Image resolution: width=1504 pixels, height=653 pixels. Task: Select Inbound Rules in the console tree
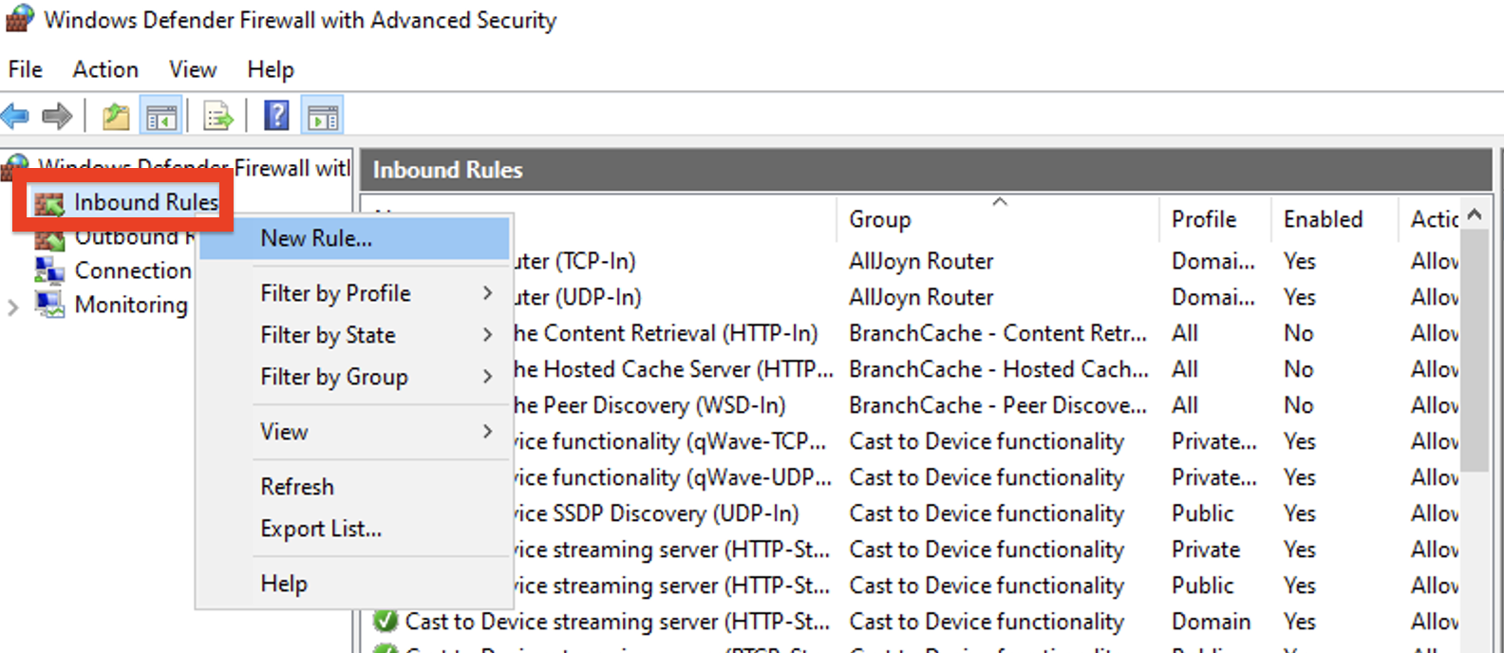(146, 202)
